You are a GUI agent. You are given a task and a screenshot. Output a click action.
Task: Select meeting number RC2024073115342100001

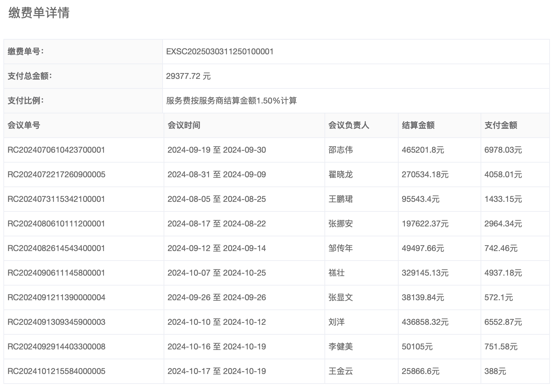point(56,199)
